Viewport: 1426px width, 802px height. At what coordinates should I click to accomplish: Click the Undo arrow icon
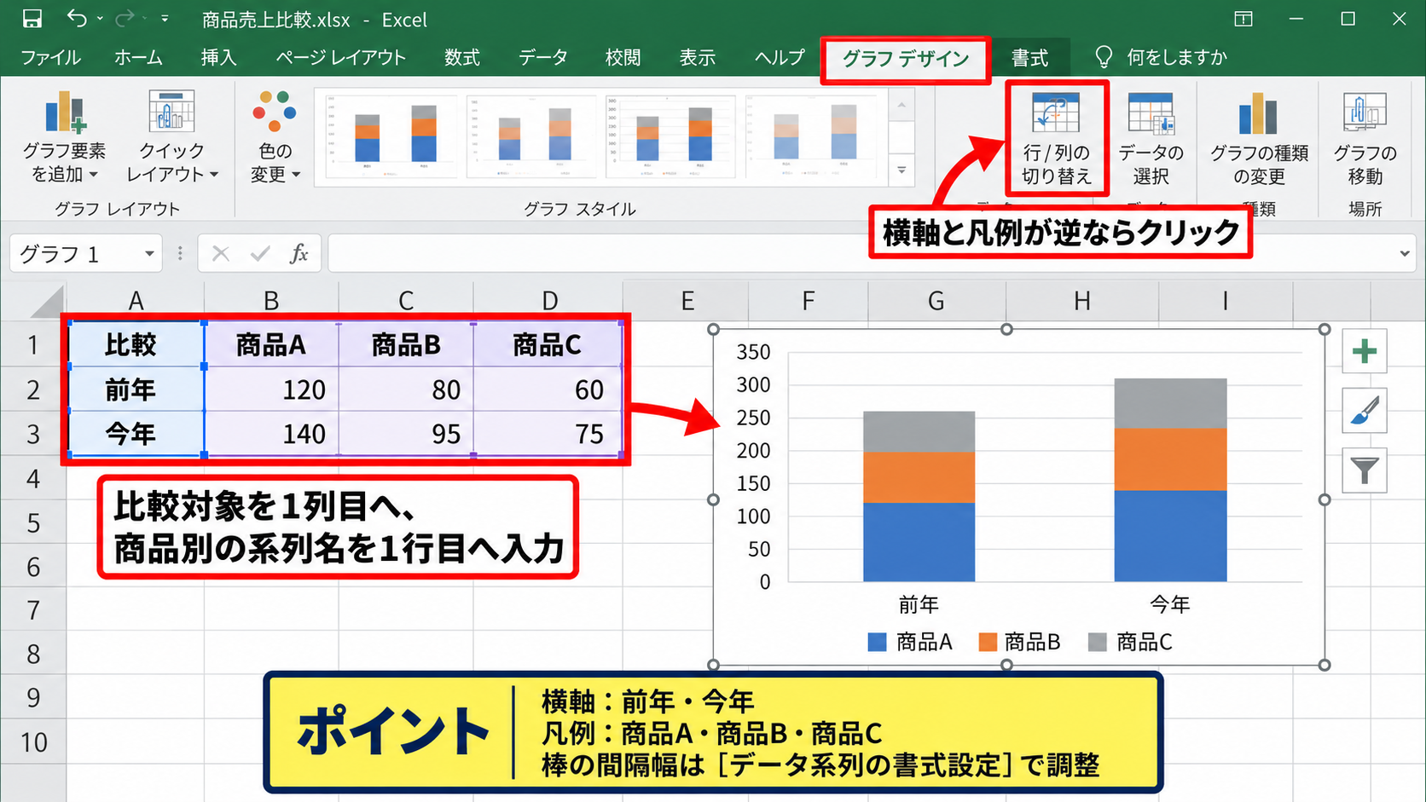pos(77,18)
